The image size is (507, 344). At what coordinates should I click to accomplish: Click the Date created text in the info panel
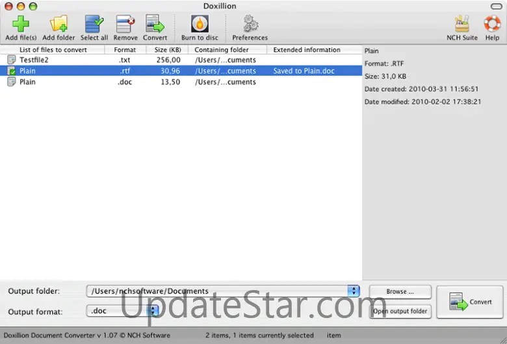coord(421,89)
